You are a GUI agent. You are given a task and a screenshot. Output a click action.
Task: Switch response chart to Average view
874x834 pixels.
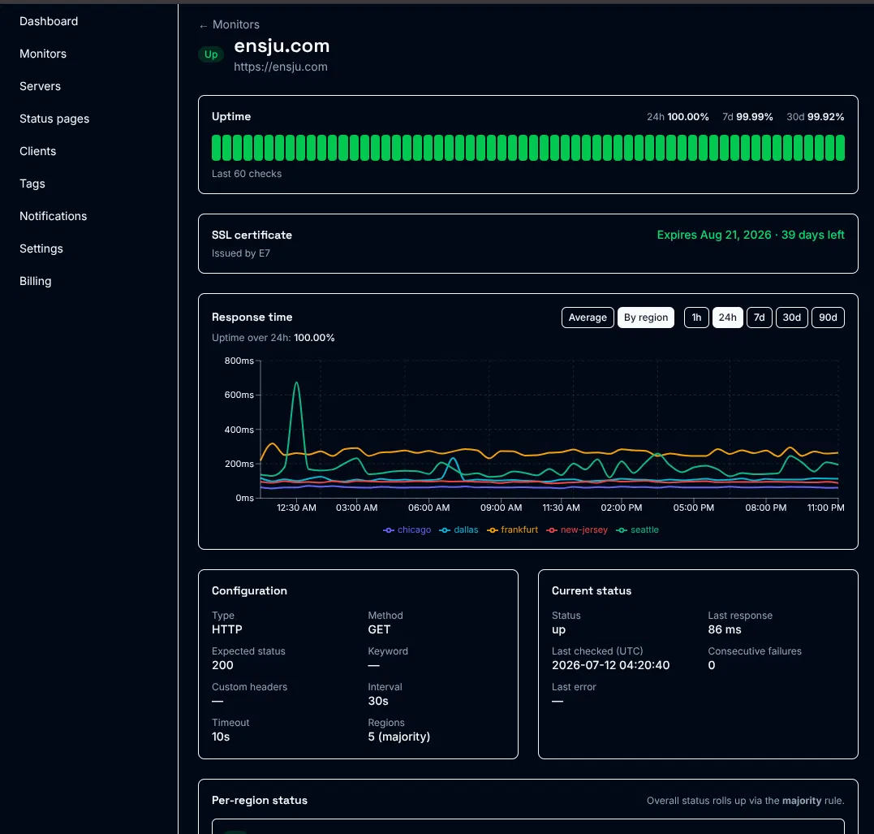(x=588, y=318)
